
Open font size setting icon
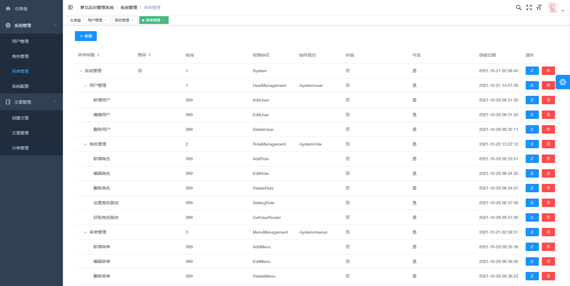[x=539, y=7]
